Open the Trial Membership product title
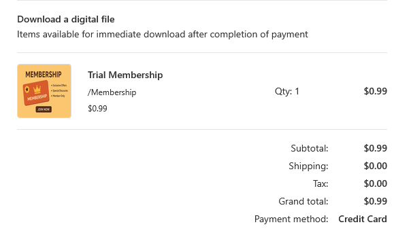 point(125,75)
